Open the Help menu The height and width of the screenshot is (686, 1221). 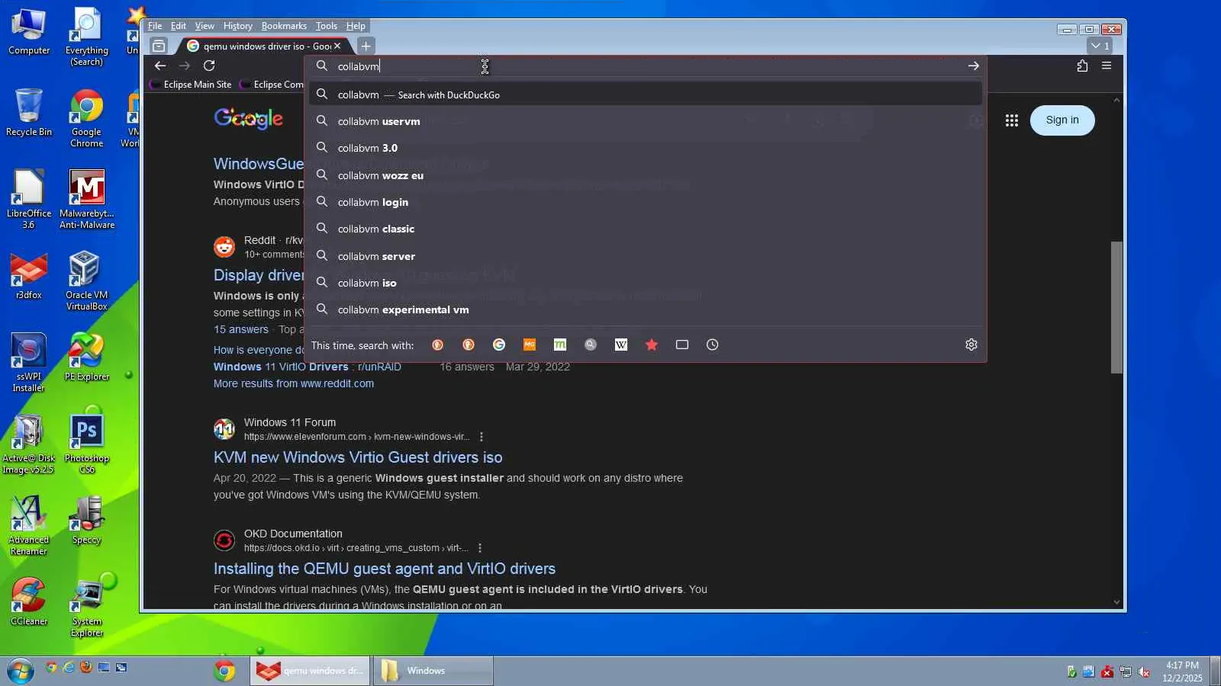(356, 26)
